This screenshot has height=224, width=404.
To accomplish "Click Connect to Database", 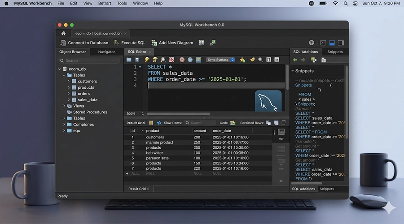I will coord(84,43).
